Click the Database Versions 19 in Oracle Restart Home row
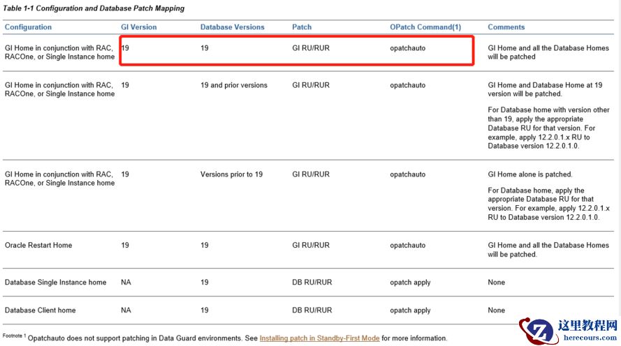 [x=205, y=245]
